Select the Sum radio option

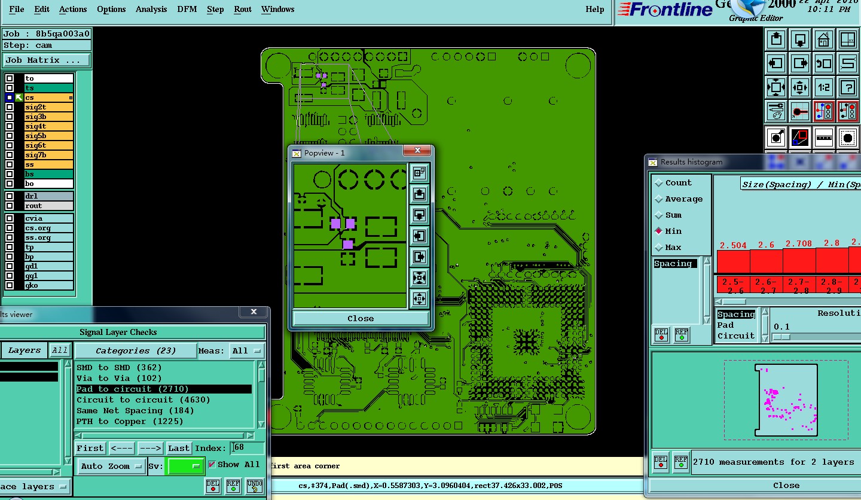659,215
